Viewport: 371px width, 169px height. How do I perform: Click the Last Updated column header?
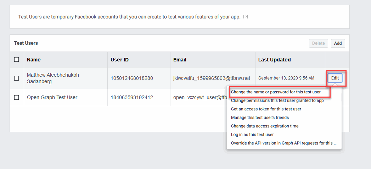coord(275,60)
